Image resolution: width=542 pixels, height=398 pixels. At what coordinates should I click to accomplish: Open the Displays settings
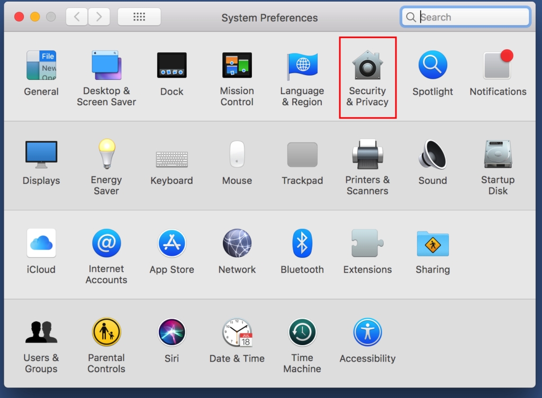coord(41,154)
